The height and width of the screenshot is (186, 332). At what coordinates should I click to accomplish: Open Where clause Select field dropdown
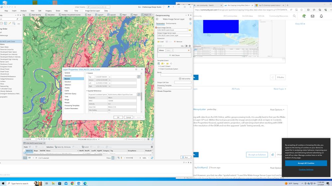point(169,50)
